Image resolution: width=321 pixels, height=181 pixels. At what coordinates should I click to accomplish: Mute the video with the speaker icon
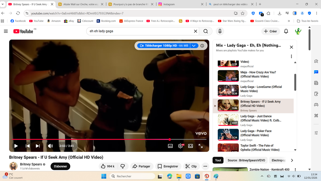(50, 146)
